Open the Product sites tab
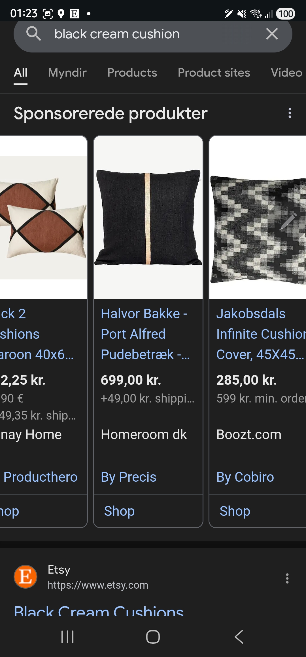Viewport: 306px width, 657px height. click(x=214, y=73)
